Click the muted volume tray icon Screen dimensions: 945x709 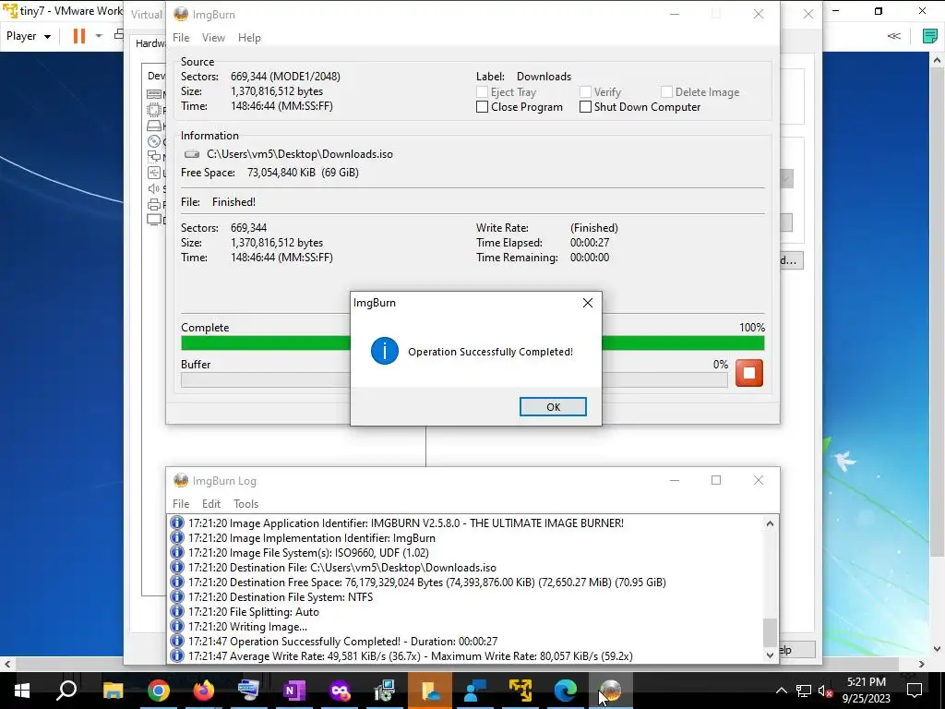(825, 691)
